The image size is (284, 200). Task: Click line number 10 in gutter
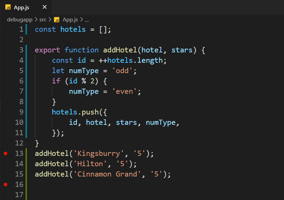20,122
